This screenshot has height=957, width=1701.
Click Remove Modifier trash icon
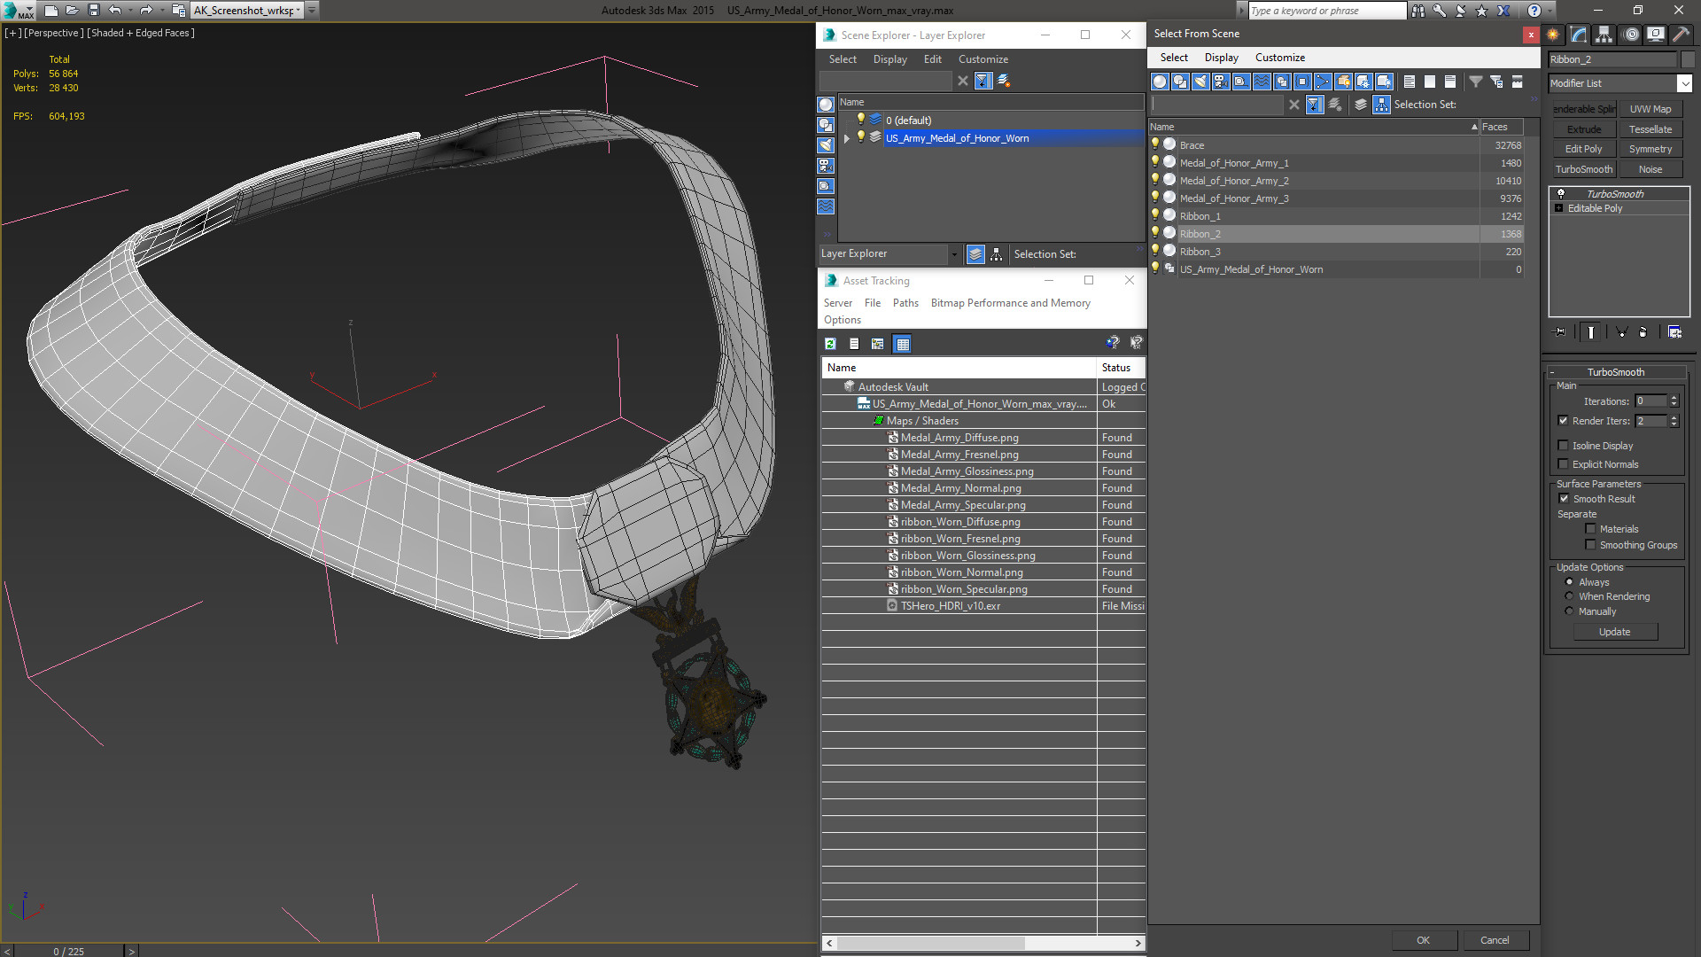[x=1643, y=332]
